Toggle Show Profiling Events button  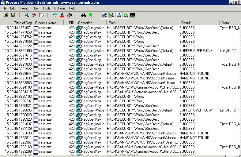click(133, 15)
